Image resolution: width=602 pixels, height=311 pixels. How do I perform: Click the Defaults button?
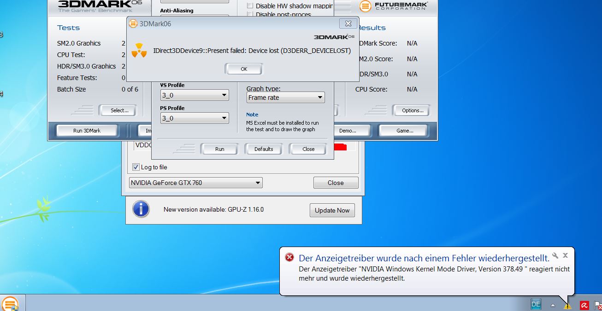[x=264, y=149]
